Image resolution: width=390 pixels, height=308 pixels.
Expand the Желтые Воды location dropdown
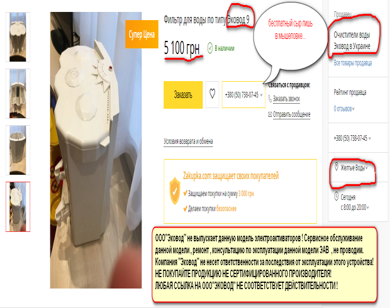pyautogui.click(x=366, y=168)
